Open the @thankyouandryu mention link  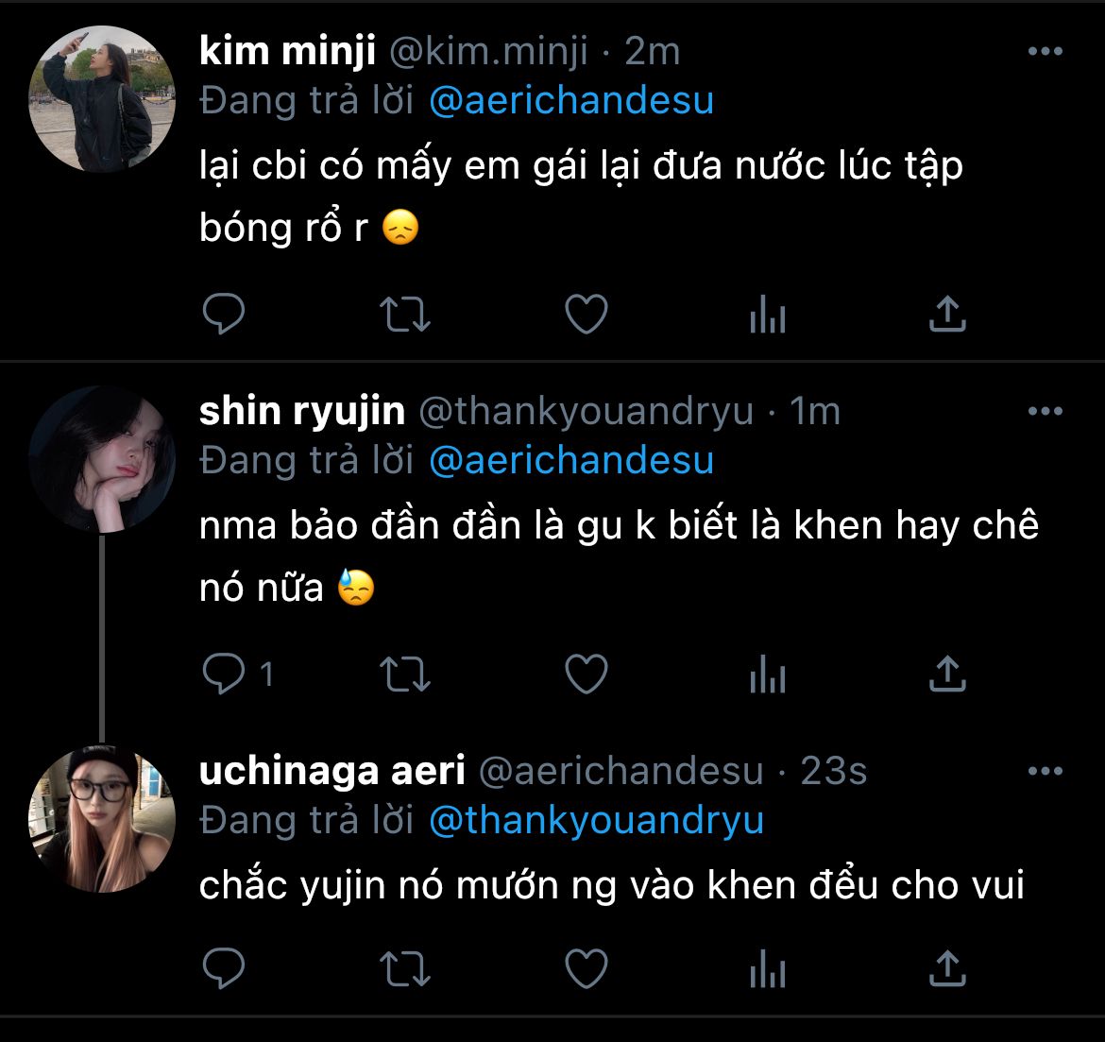tap(596, 820)
